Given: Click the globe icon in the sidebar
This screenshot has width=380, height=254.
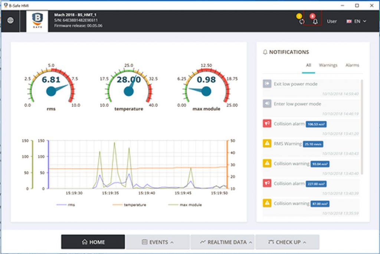Looking at the screenshot, I should coord(11,21).
